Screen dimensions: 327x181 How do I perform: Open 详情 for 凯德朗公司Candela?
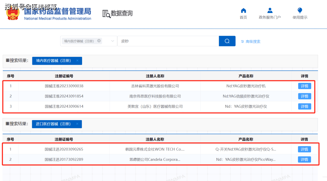click(304, 160)
